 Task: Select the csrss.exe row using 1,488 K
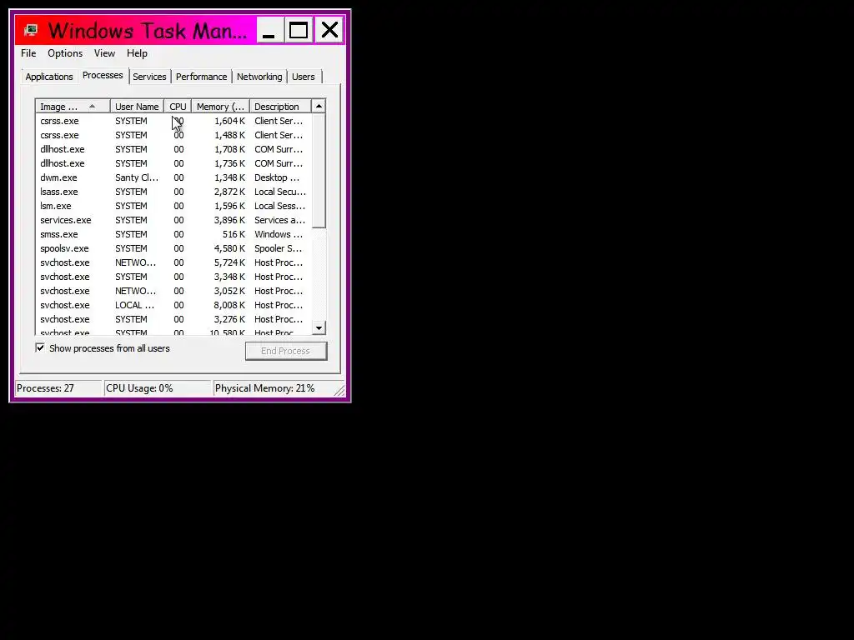click(173, 135)
